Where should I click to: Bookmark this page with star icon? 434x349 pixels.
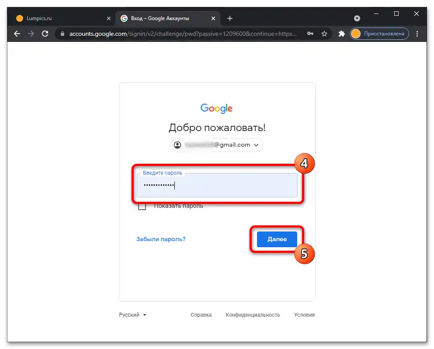[x=324, y=34]
